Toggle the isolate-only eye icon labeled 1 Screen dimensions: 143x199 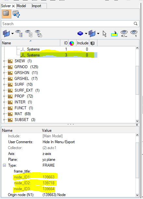(x=134, y=34)
